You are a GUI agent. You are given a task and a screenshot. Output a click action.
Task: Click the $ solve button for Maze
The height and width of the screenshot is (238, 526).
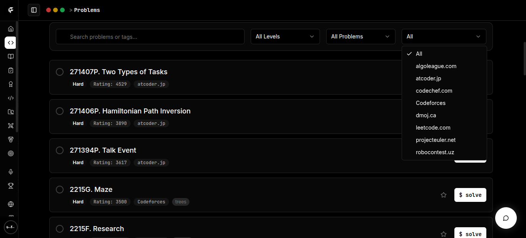point(470,195)
